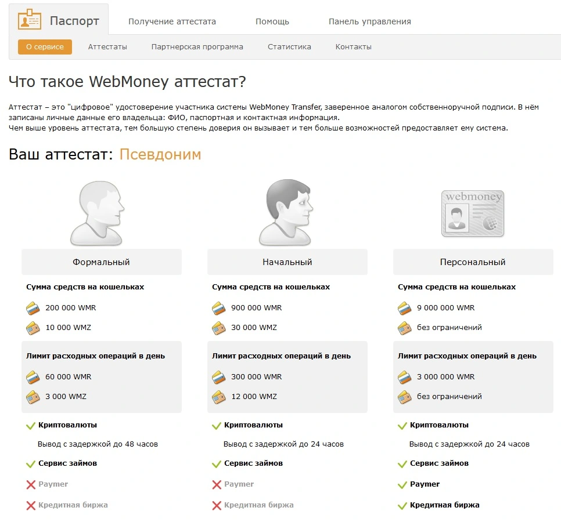Click '900 000 WMR' value
Screen dimensions: 561x522
tap(257, 307)
